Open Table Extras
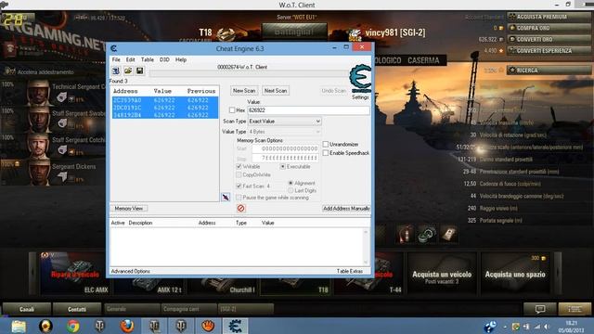594x334 pixels. [350, 271]
